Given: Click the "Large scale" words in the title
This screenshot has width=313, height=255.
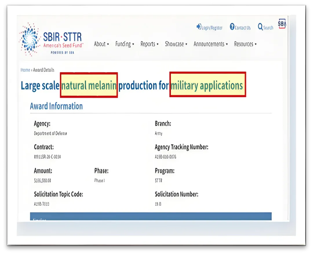Looking at the screenshot, I should click(x=40, y=86).
